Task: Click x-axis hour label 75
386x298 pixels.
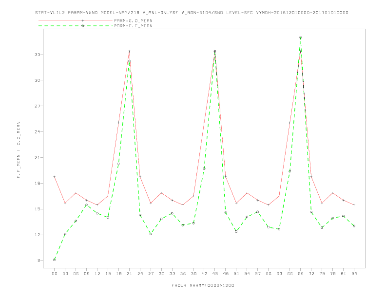Action: coord(322,274)
